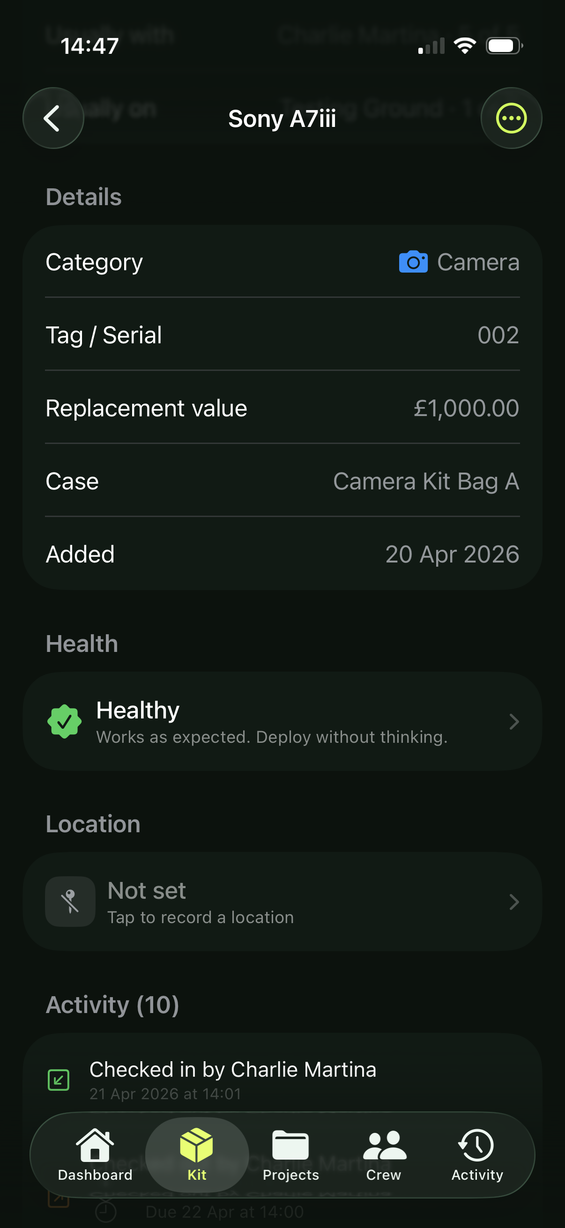Select the Kit cube tab
The image size is (565, 1228).
point(196,1154)
